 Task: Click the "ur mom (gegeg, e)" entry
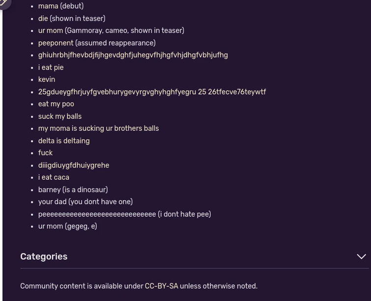click(x=67, y=226)
